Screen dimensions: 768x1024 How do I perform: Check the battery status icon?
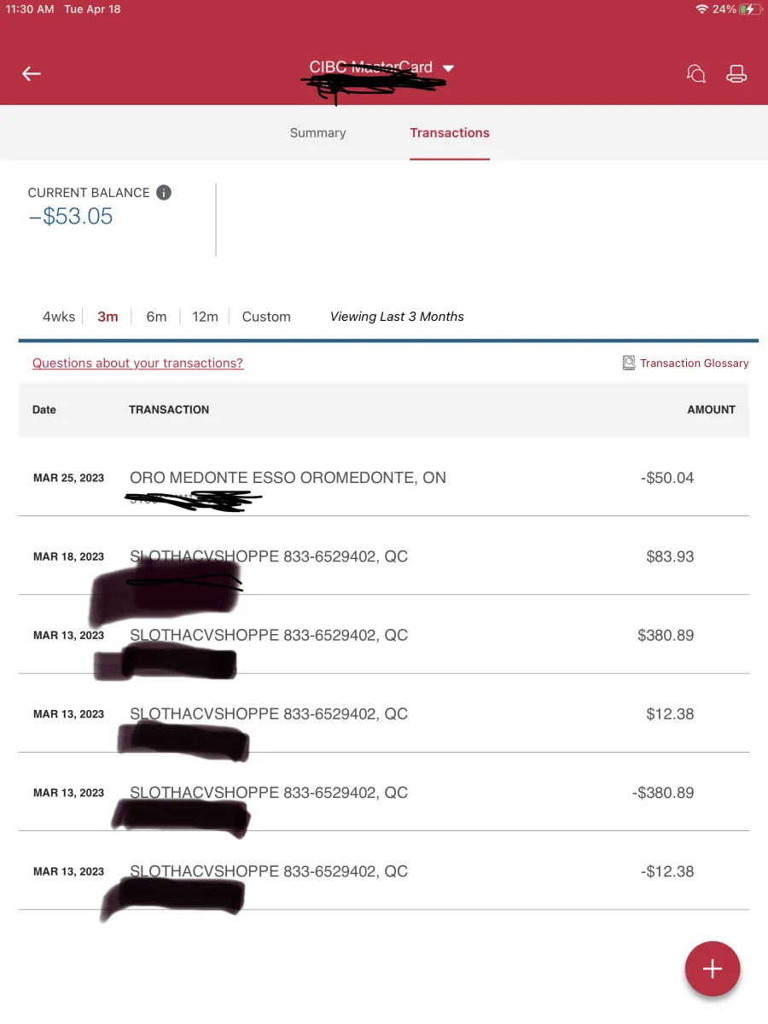(749, 9)
